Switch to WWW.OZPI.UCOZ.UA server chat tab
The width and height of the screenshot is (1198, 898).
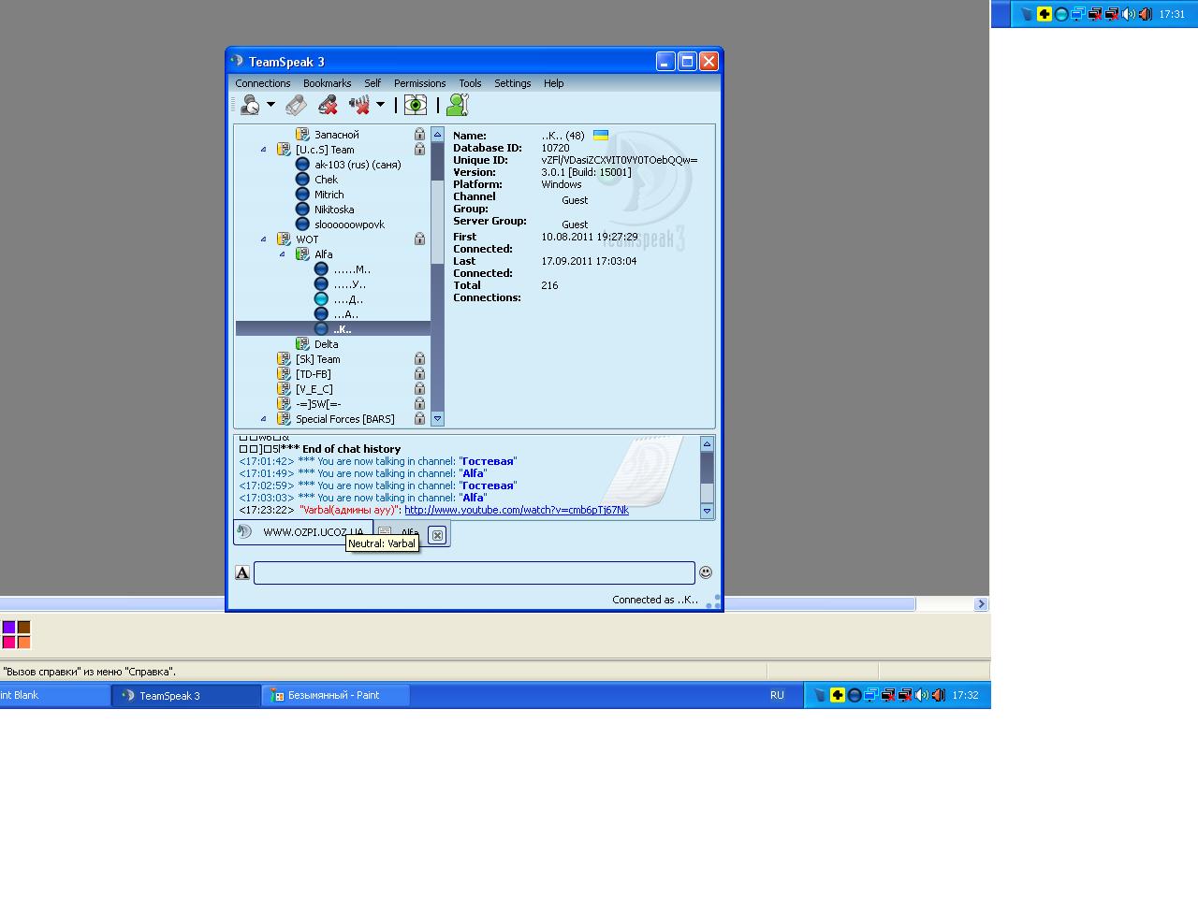coord(303,532)
